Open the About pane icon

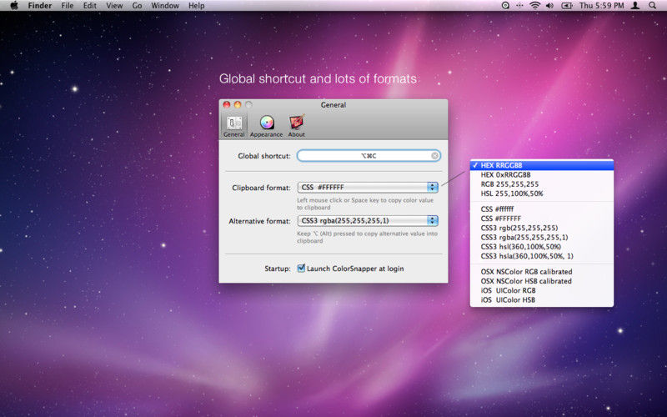click(297, 126)
